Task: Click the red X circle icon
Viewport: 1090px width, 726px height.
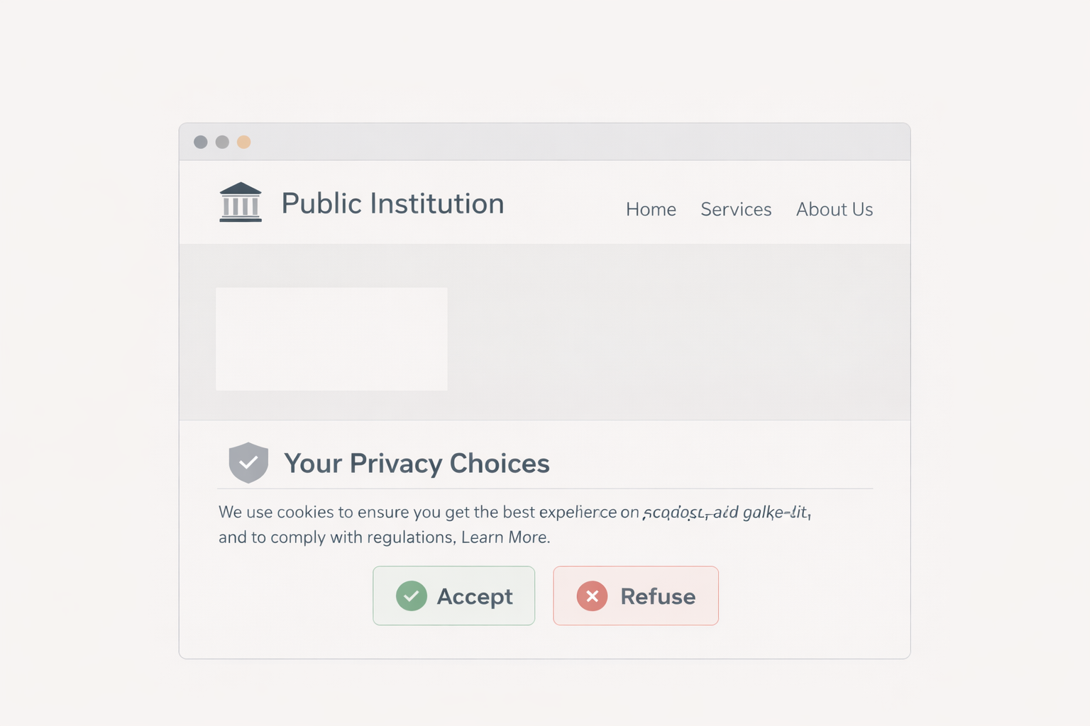Action: [x=592, y=596]
